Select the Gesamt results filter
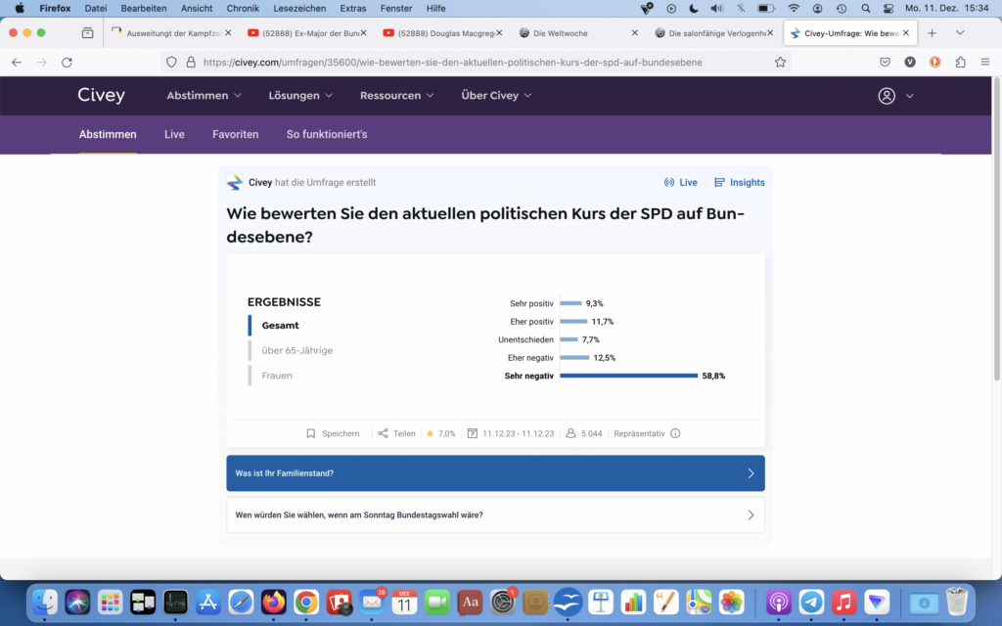Image resolution: width=1002 pixels, height=626 pixels. (x=280, y=326)
